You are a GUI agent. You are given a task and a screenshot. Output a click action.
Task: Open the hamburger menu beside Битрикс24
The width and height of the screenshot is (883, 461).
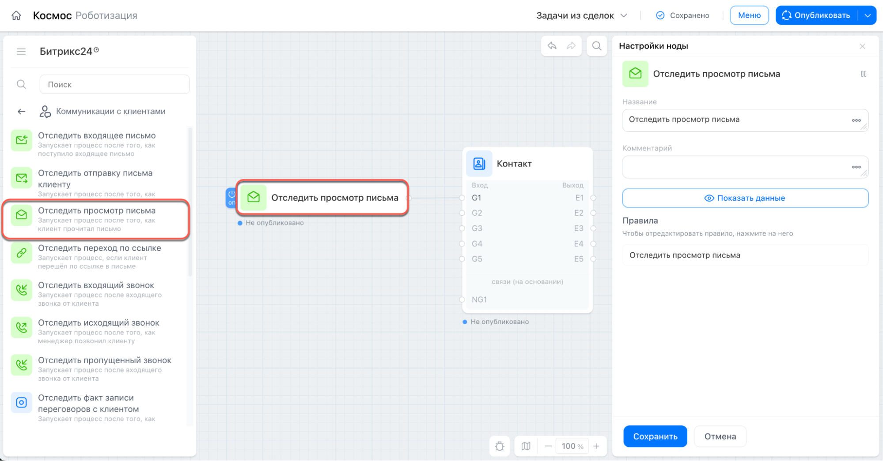pos(21,52)
